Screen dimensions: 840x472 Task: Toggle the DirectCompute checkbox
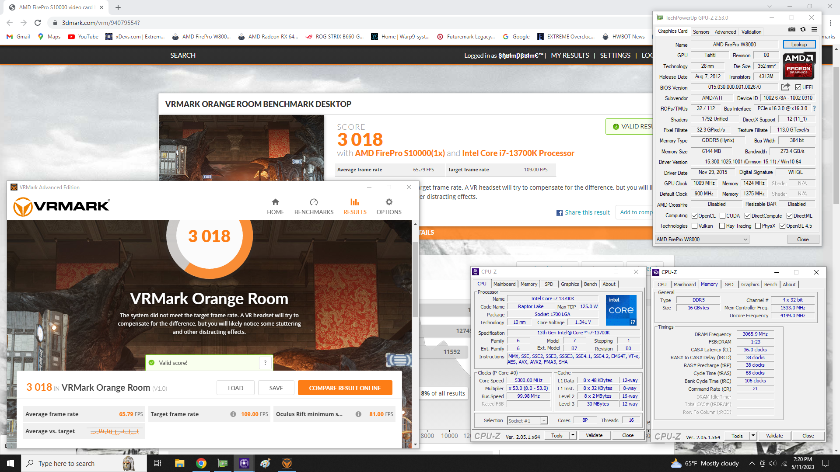point(747,216)
